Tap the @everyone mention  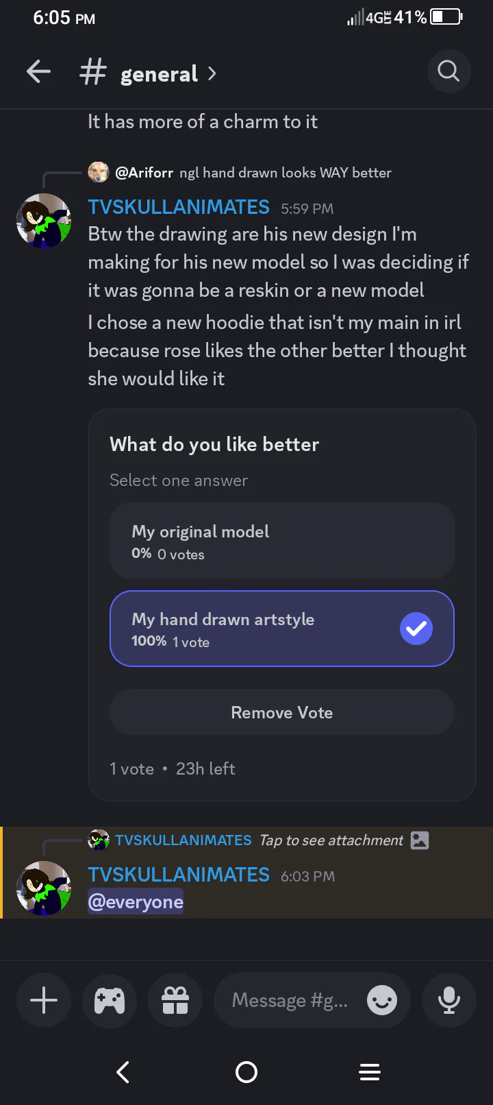[136, 902]
